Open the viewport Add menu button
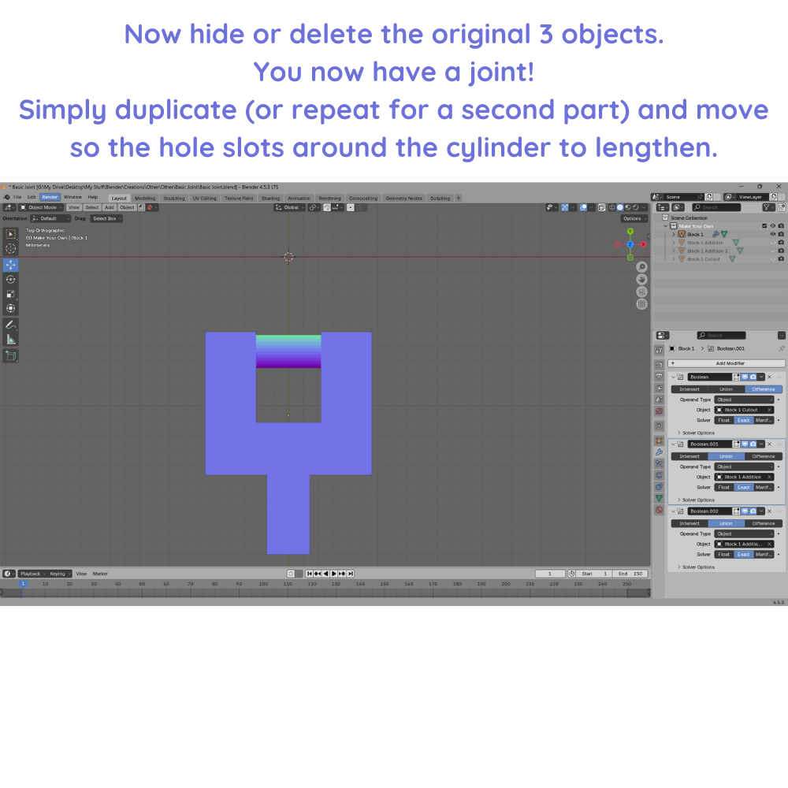Image resolution: width=788 pixels, height=788 pixels. point(109,207)
